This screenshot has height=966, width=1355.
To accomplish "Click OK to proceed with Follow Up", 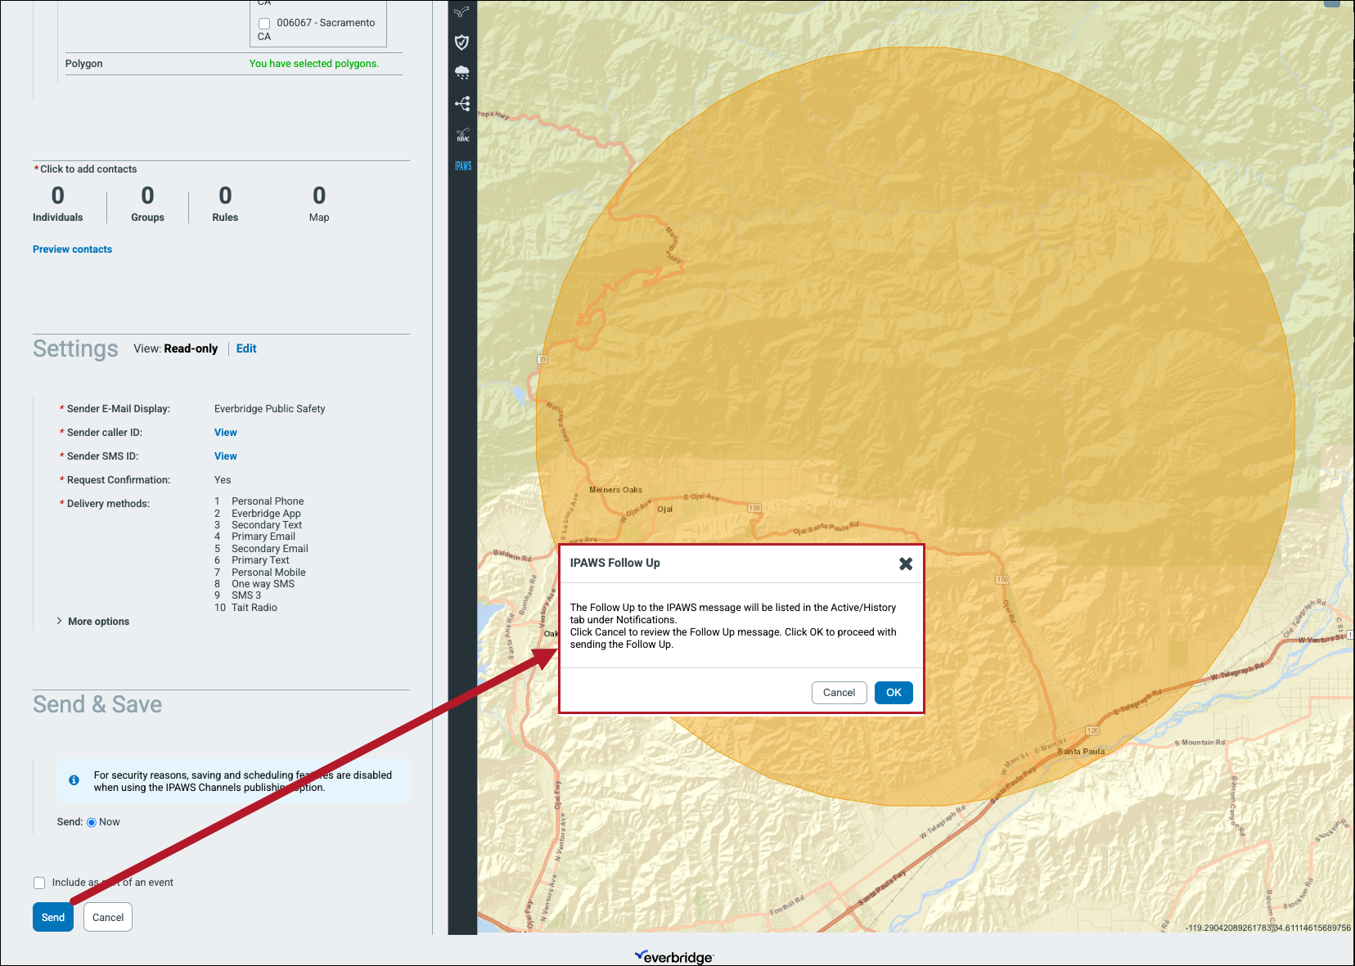I will pos(894,693).
